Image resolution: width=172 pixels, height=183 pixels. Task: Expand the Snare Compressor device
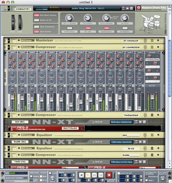5,155
